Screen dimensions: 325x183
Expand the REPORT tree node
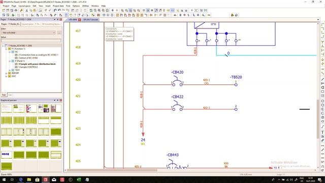[x=6, y=73]
